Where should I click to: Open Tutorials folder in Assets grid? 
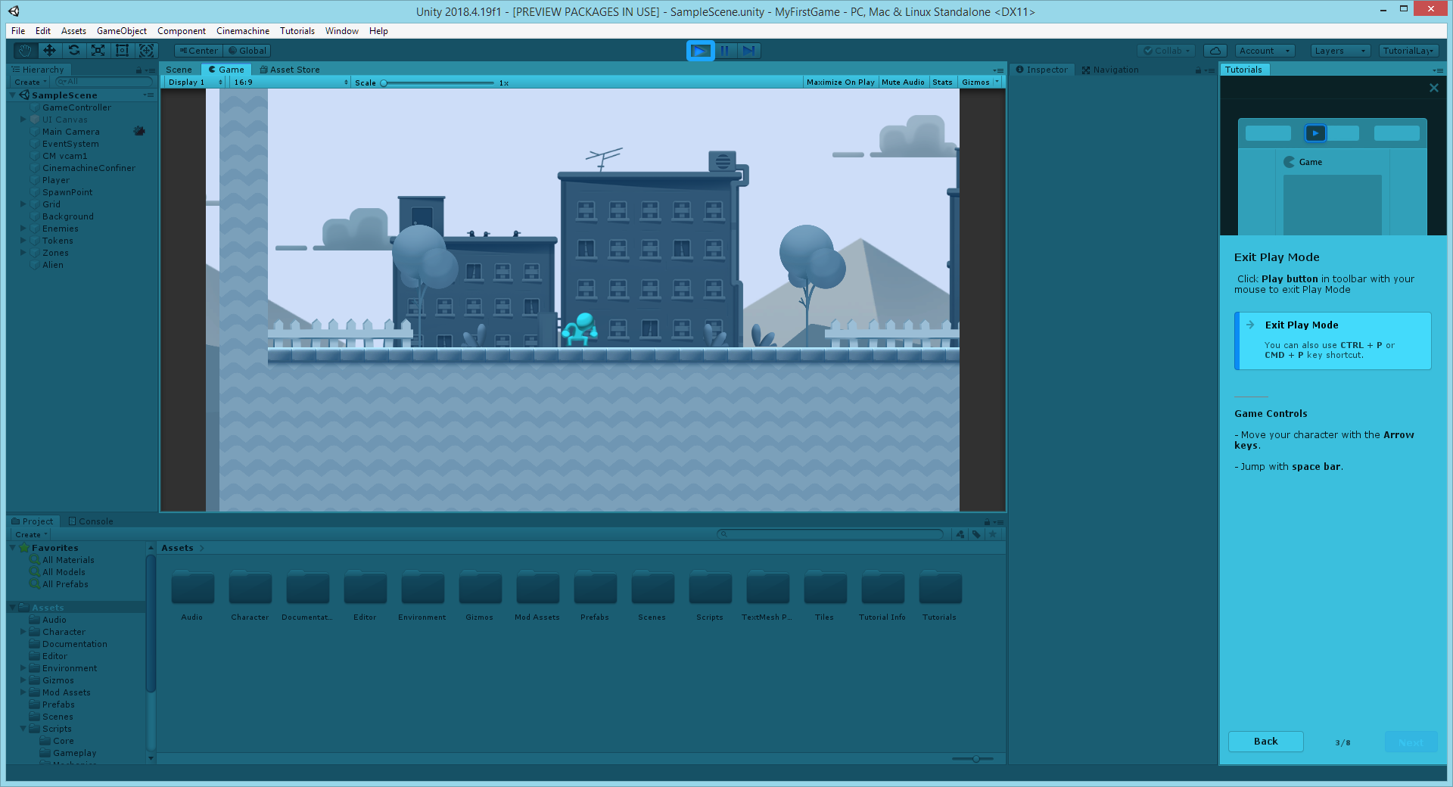point(940,588)
